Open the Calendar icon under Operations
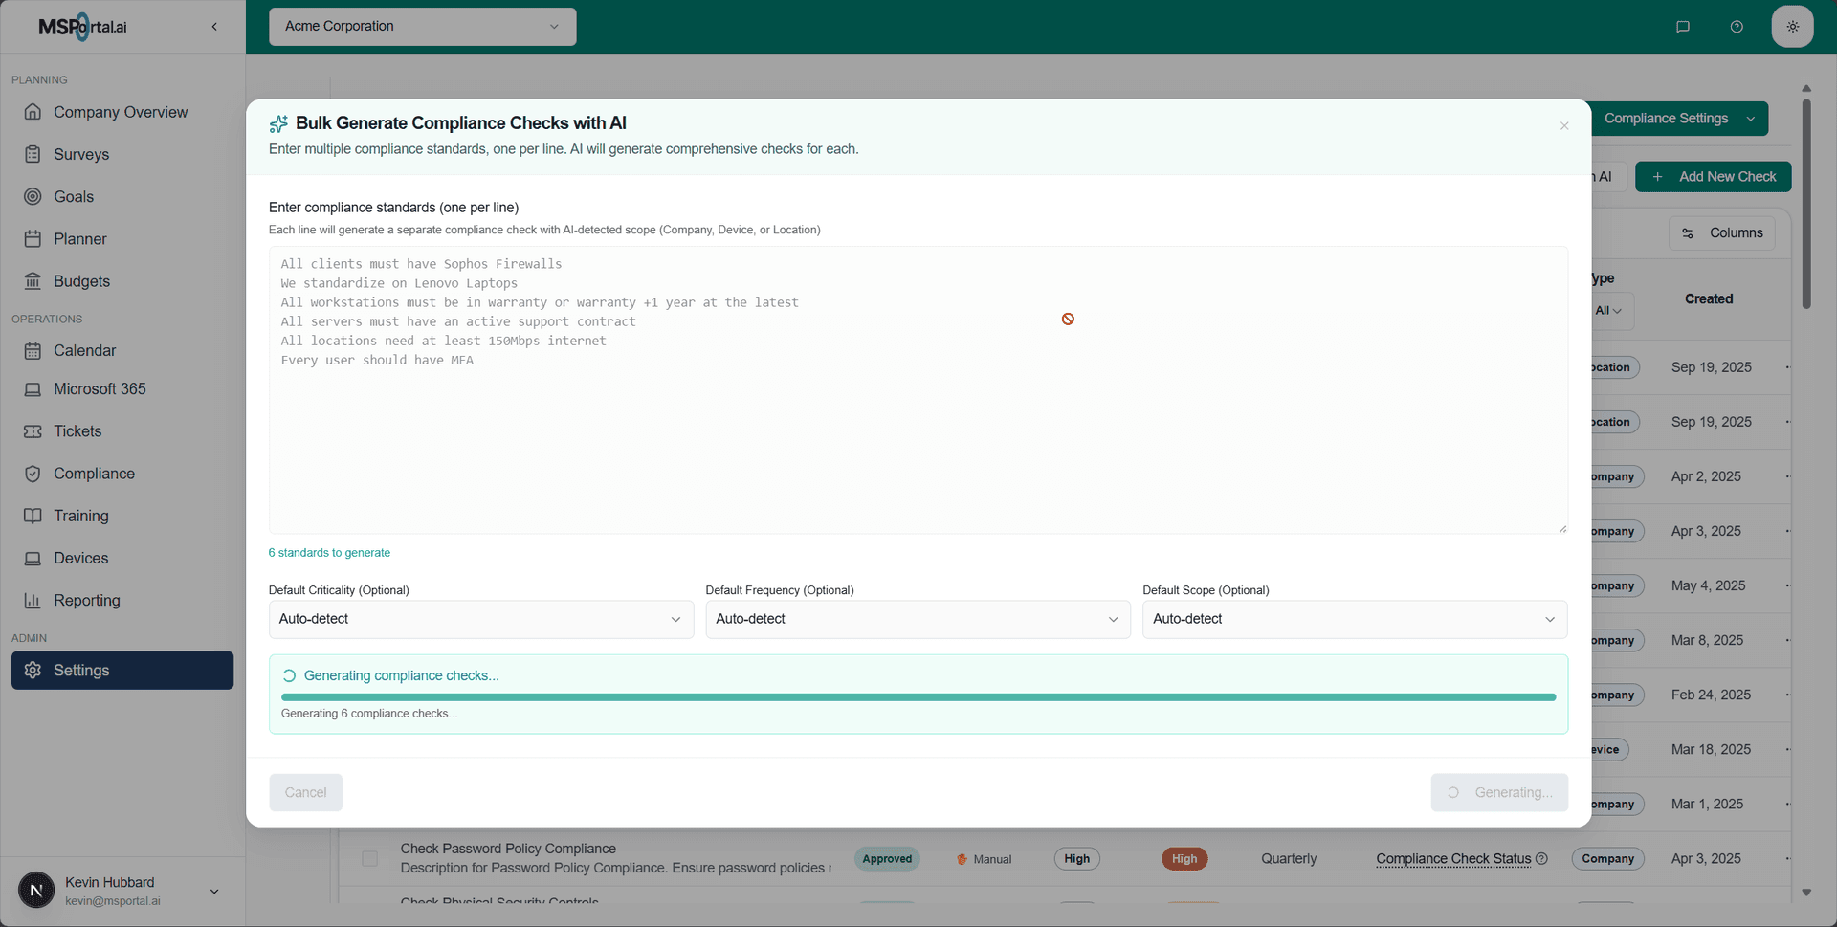The width and height of the screenshot is (1837, 927). click(x=33, y=350)
